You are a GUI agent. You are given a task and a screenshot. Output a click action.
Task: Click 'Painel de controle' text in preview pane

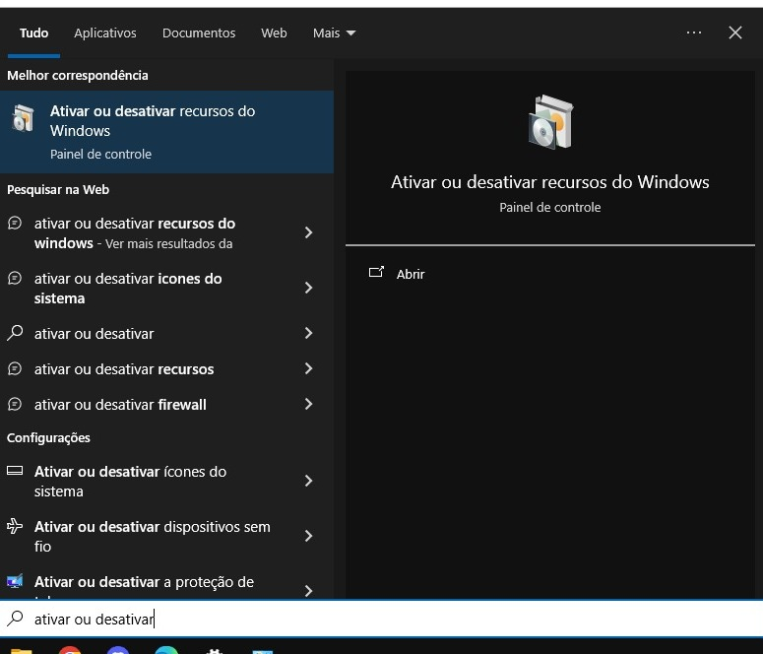click(x=550, y=208)
